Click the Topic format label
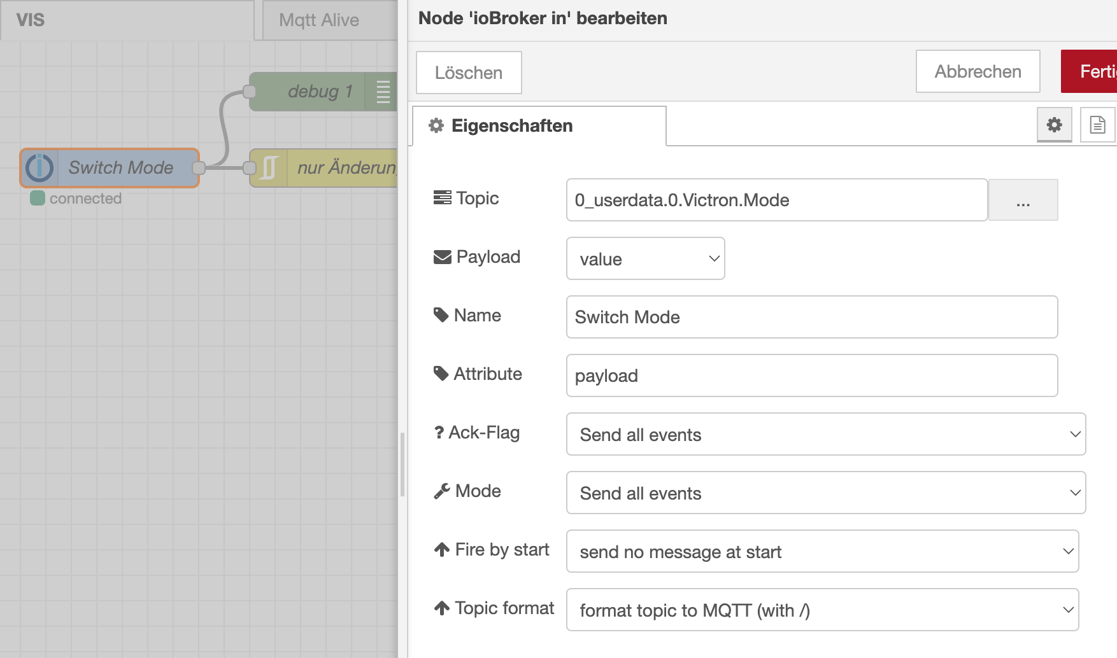 click(x=494, y=608)
